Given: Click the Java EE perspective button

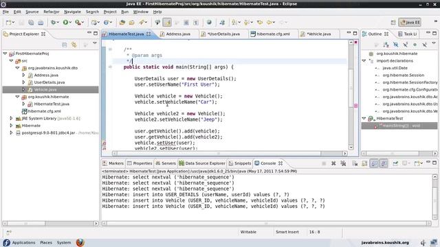Looking at the screenshot, I should [410, 23].
